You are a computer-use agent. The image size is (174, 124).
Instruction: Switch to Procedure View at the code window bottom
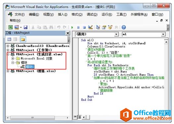(75, 117)
